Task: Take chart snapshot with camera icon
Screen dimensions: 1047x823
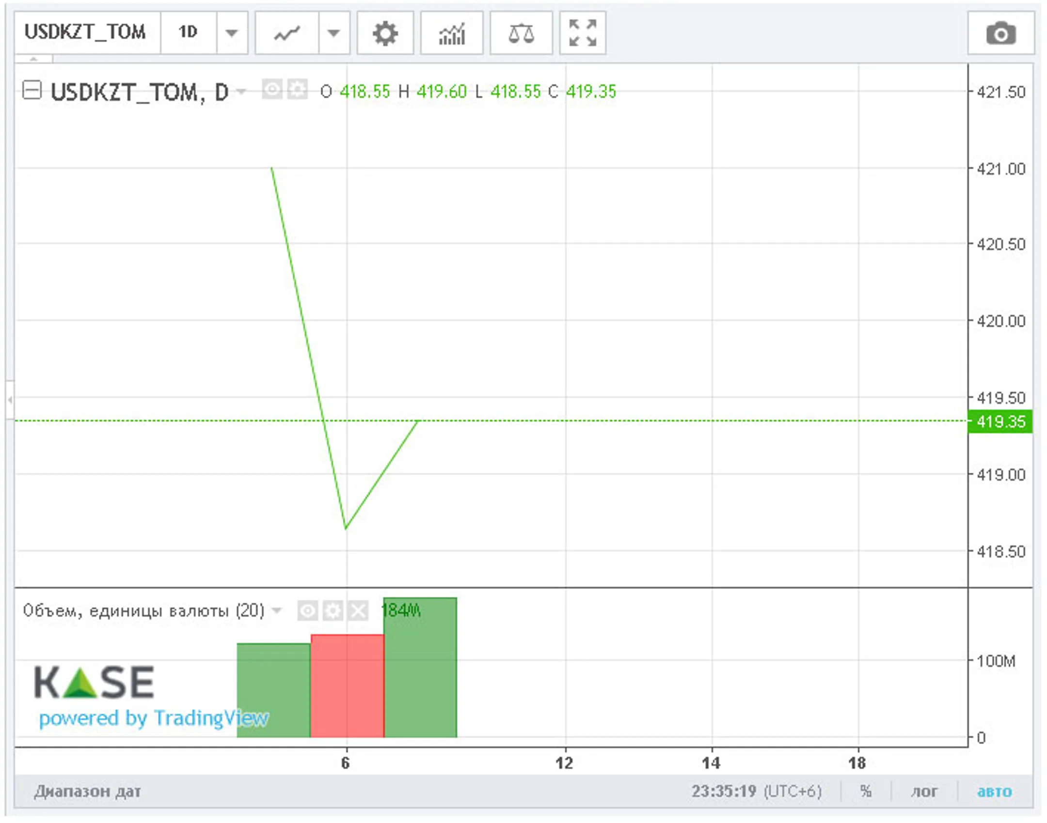Action: [x=1000, y=33]
